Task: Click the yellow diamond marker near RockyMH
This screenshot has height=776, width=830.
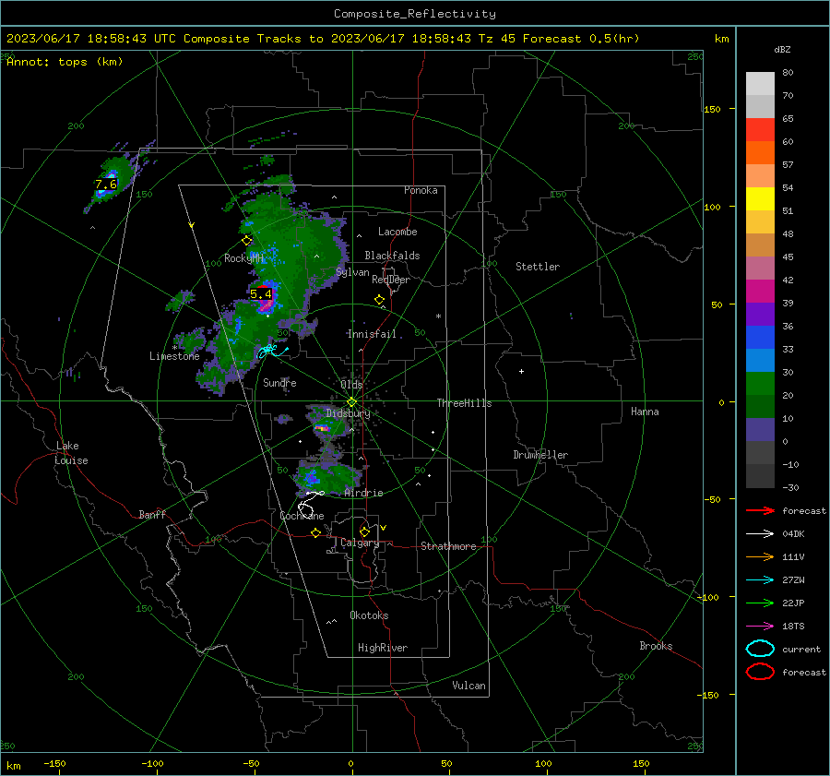Action: [x=246, y=241]
